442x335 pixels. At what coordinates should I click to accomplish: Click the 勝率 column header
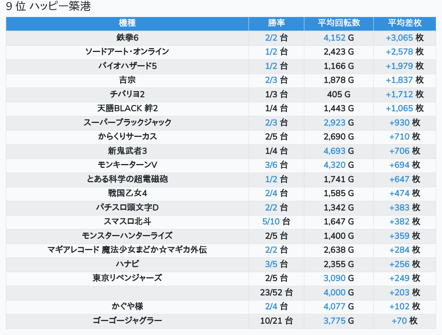point(276,23)
